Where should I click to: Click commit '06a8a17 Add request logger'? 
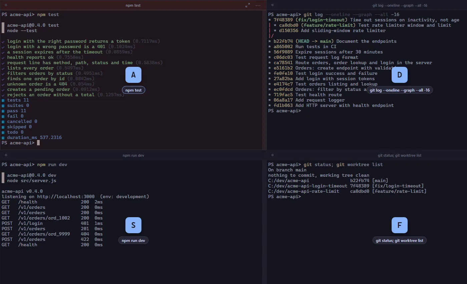[x=309, y=100]
